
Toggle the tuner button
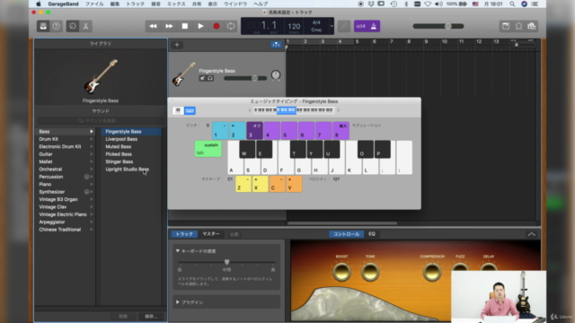(343, 26)
